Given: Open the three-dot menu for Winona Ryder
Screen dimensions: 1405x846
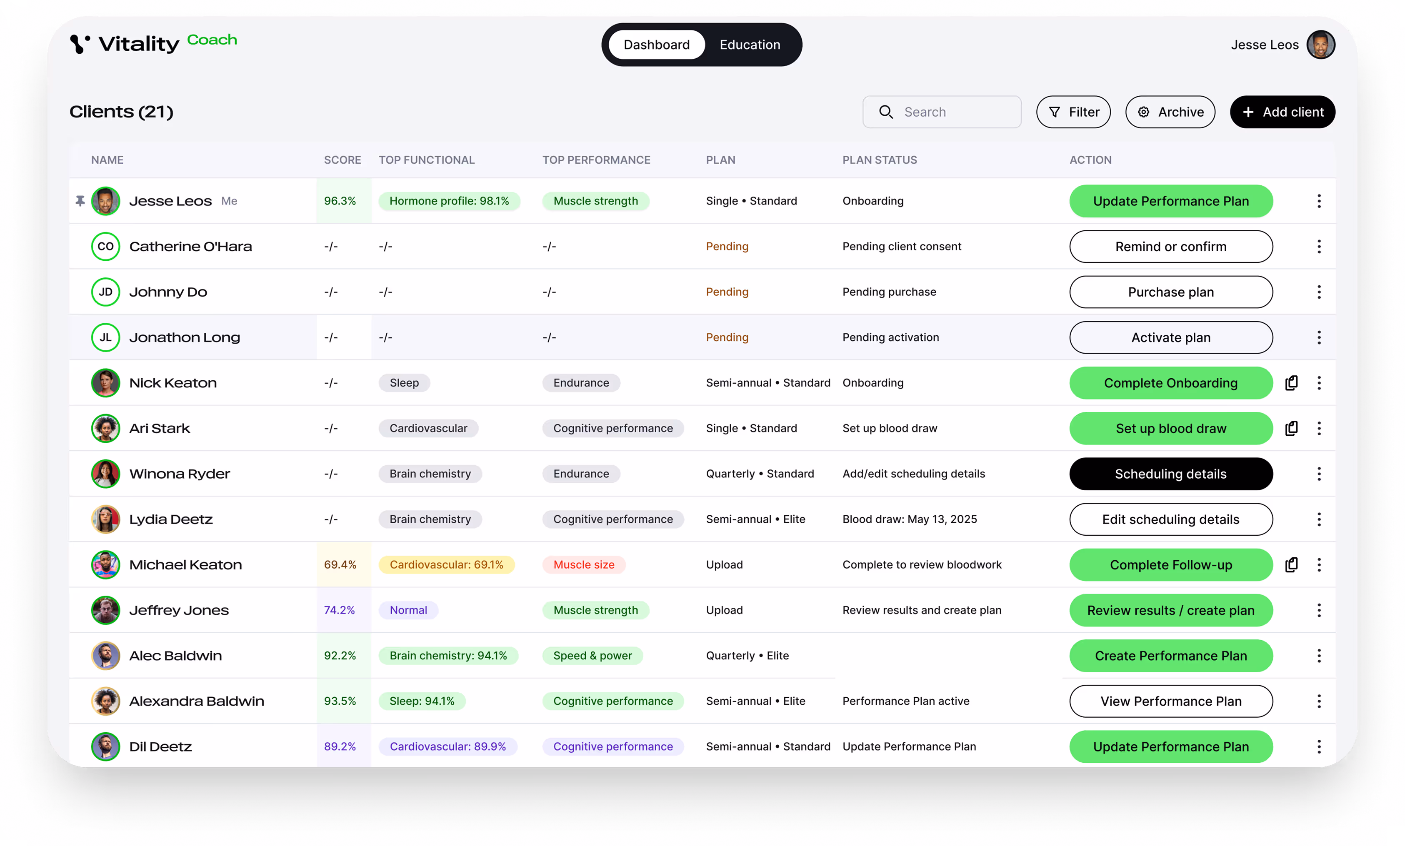Looking at the screenshot, I should pos(1318,474).
